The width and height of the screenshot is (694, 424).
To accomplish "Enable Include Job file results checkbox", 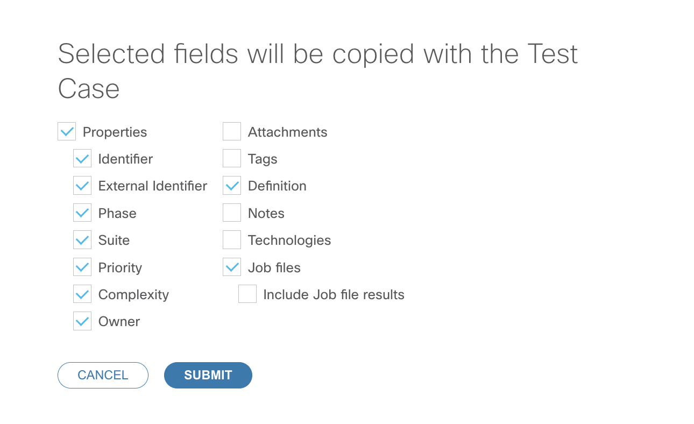I will [247, 294].
